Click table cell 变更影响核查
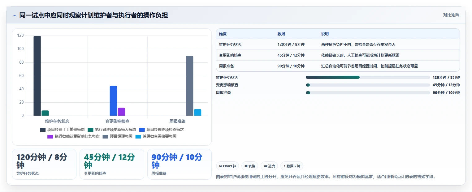The height and width of the screenshot is (192, 472). click(x=230, y=55)
